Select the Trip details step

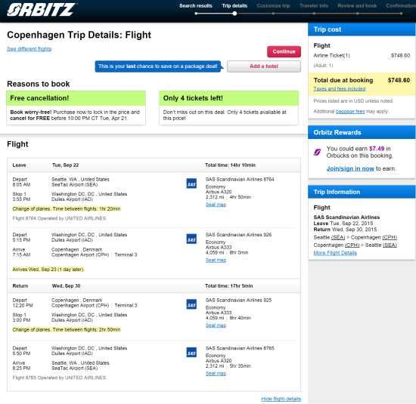click(234, 6)
